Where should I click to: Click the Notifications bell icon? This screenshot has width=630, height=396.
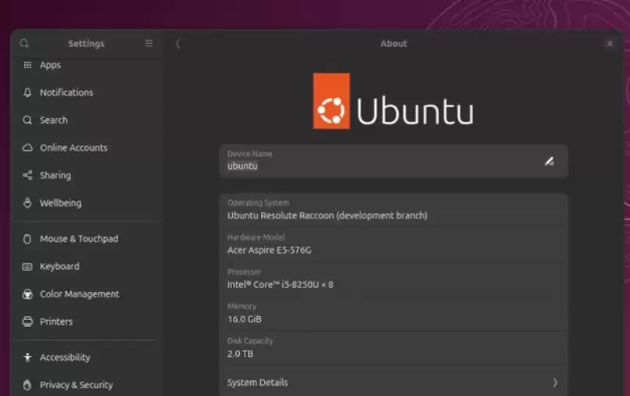pyautogui.click(x=27, y=92)
